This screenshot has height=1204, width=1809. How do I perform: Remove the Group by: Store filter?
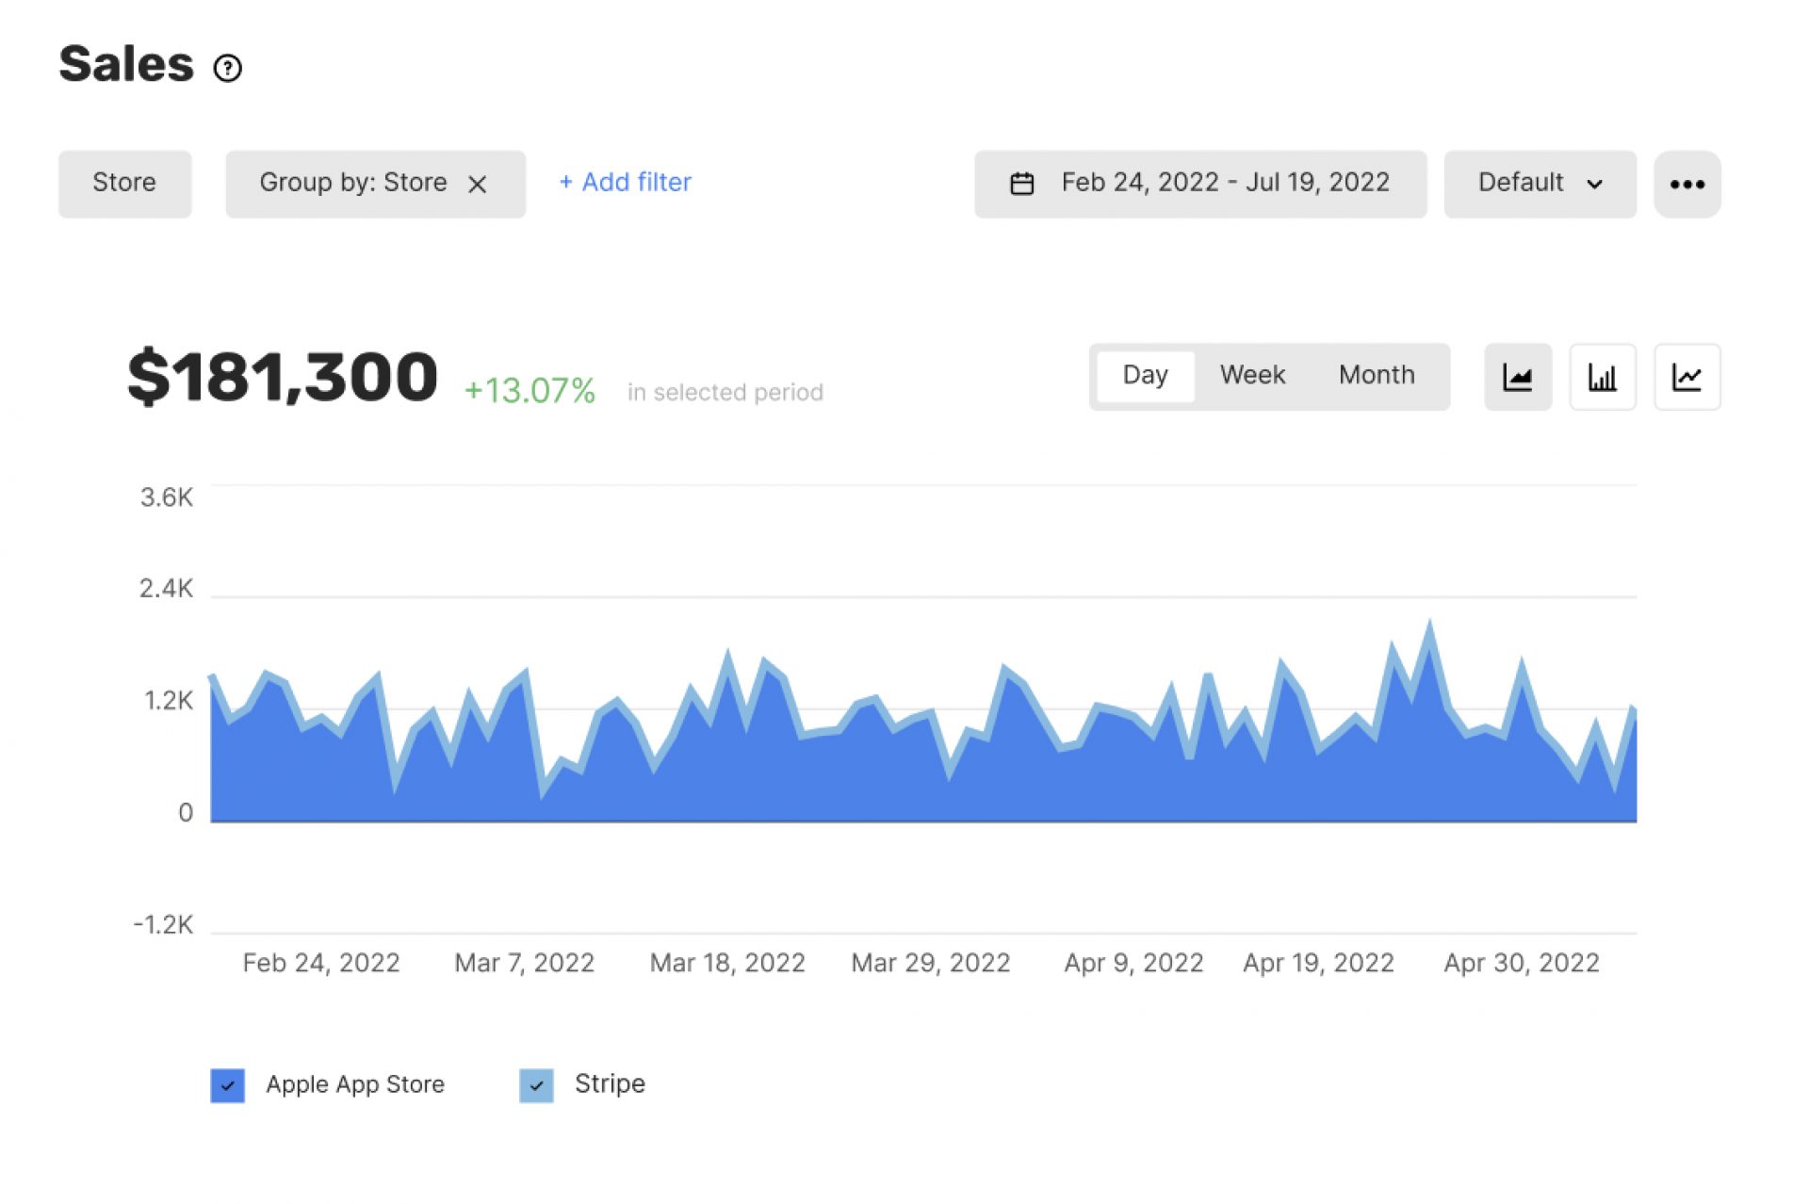coord(479,185)
